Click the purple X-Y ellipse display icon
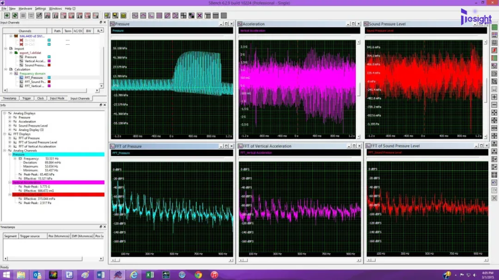Viewport: 499px width, 280px height. point(168,16)
